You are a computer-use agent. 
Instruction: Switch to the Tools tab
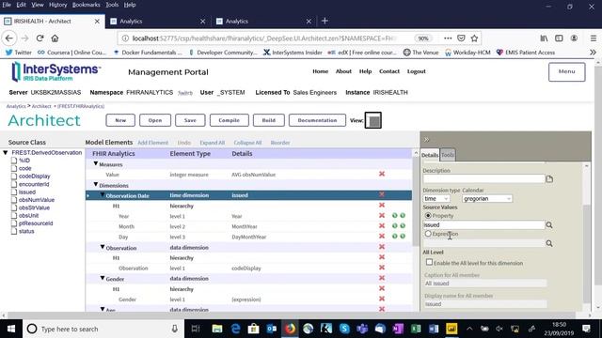[x=448, y=155]
